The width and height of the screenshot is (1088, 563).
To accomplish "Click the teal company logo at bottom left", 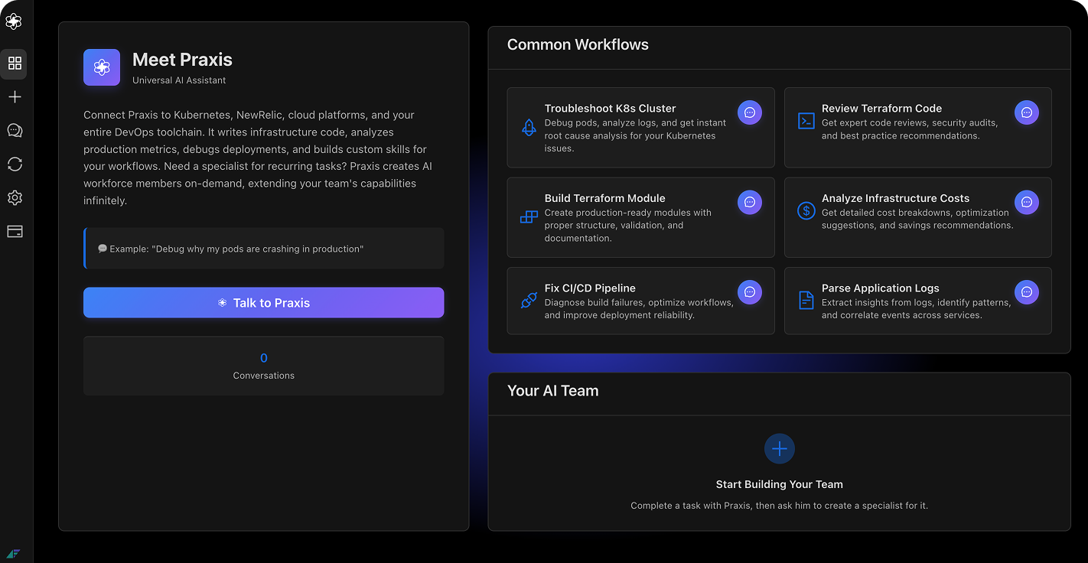I will (14, 553).
